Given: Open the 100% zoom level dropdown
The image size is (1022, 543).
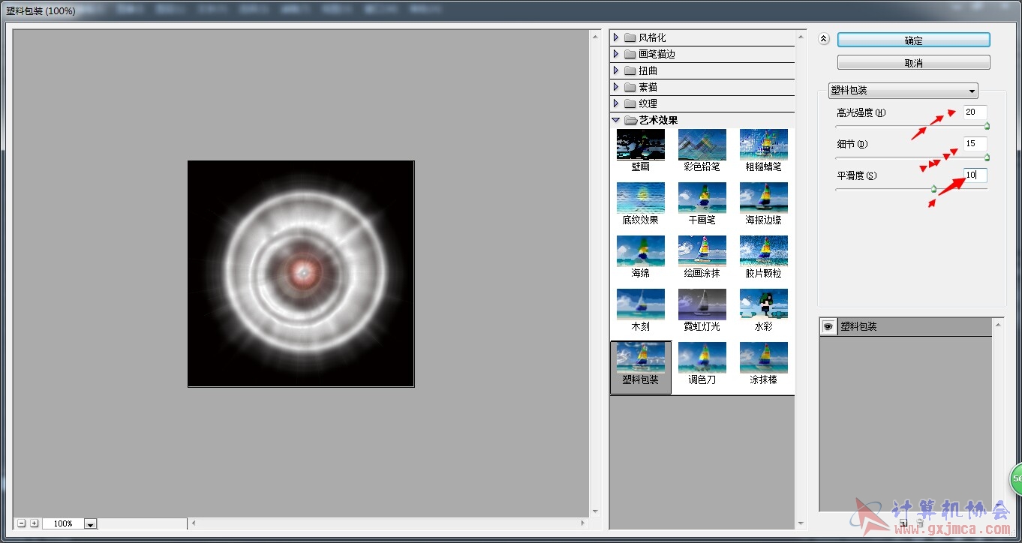Looking at the screenshot, I should [90, 523].
